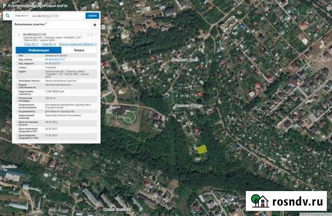Image resolution: width=332 pixels, height=216 pixels.
Task: Click the star favorites icon
Action: (x=94, y=24)
